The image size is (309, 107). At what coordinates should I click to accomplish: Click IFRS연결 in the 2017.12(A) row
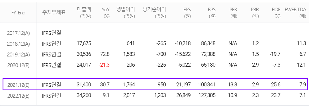click(52, 33)
